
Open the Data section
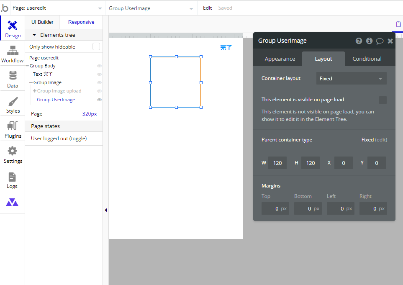pos(13,79)
